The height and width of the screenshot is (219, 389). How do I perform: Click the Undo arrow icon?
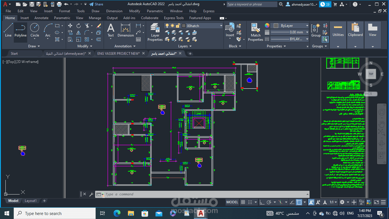tap(66, 4)
